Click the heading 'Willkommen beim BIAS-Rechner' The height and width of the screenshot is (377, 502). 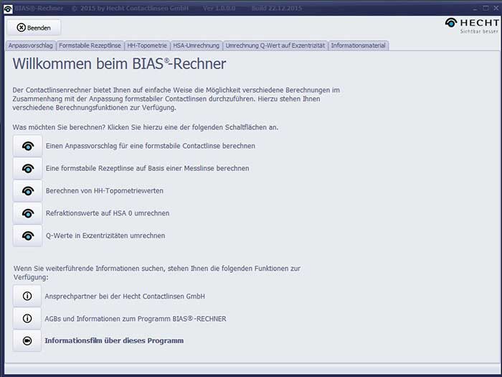[119, 64]
